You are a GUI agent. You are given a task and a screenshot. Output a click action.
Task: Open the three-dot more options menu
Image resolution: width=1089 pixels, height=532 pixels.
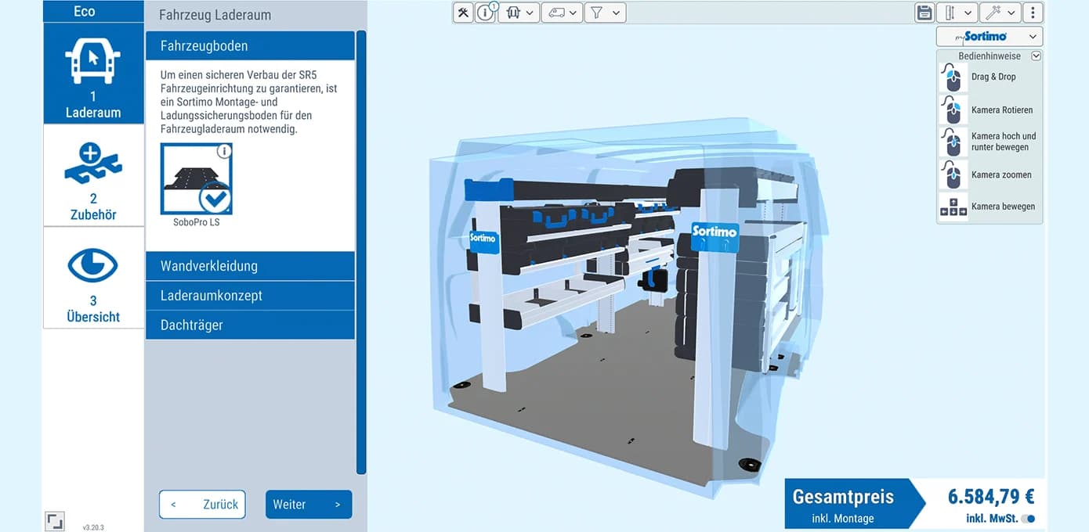pos(1033,13)
